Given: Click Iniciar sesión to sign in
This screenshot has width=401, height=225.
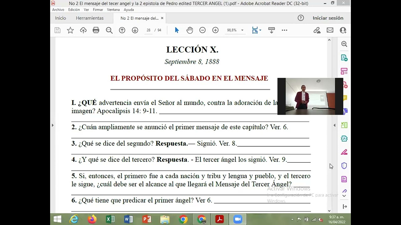Looking at the screenshot, I should click(x=328, y=18).
